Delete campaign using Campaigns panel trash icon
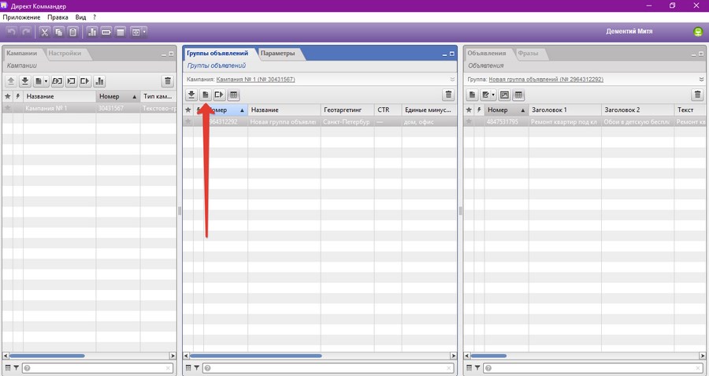 click(x=168, y=81)
